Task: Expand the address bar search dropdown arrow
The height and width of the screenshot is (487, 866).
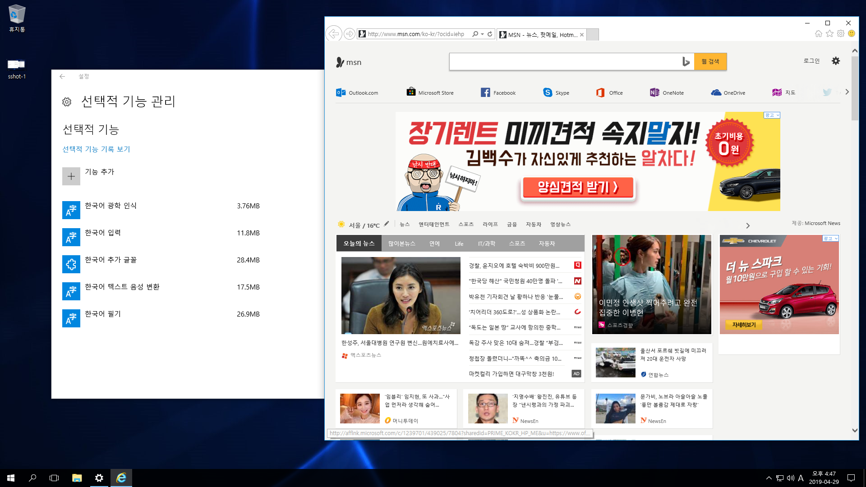Action: point(483,34)
